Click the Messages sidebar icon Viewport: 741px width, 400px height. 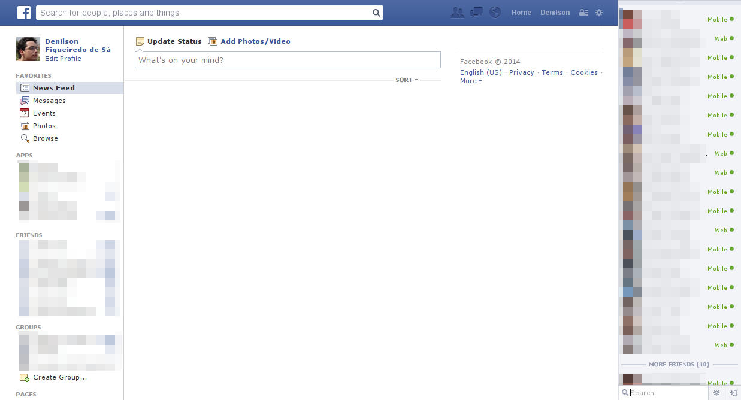click(x=25, y=101)
